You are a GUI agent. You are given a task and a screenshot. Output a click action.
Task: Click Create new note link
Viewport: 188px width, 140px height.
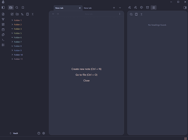click(x=86, y=69)
